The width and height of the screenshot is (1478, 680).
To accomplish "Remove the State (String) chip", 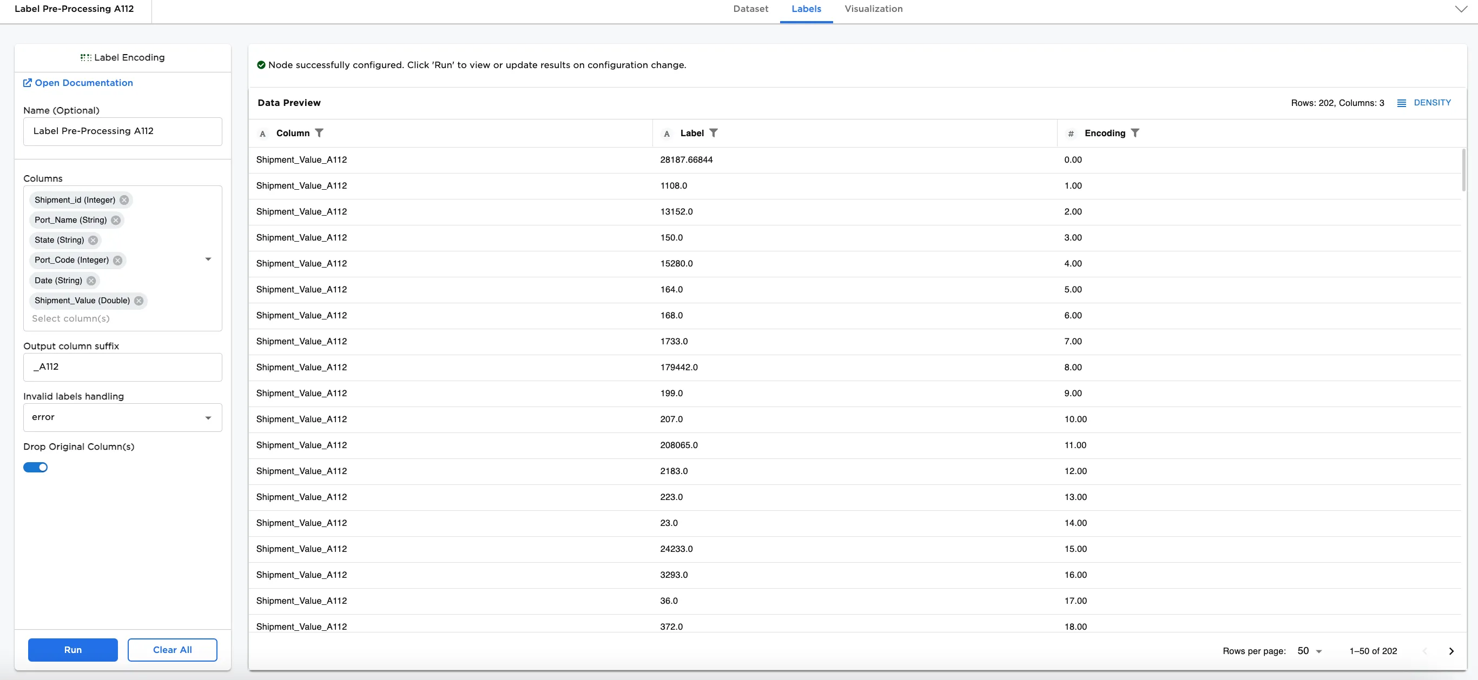I will pos(93,240).
